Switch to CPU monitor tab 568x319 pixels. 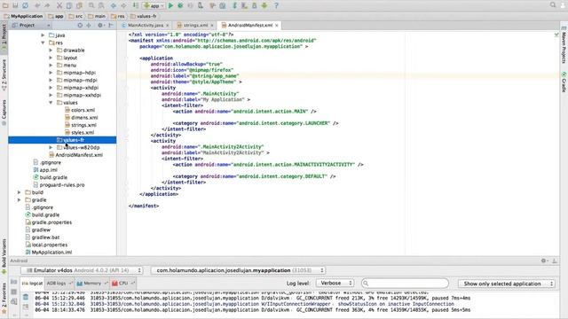123,284
